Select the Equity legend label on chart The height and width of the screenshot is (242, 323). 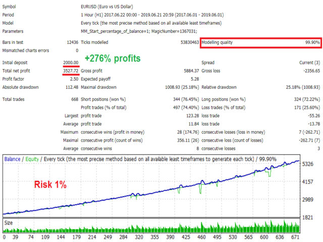pyautogui.click(x=32, y=159)
